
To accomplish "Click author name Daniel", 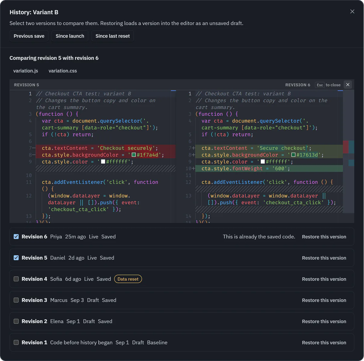I will click(x=58, y=258).
